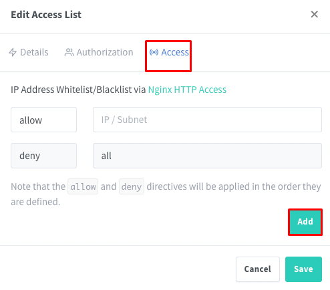330x290 pixels.
Task: Click the lightning bolt icon beside Details
Action: point(13,52)
